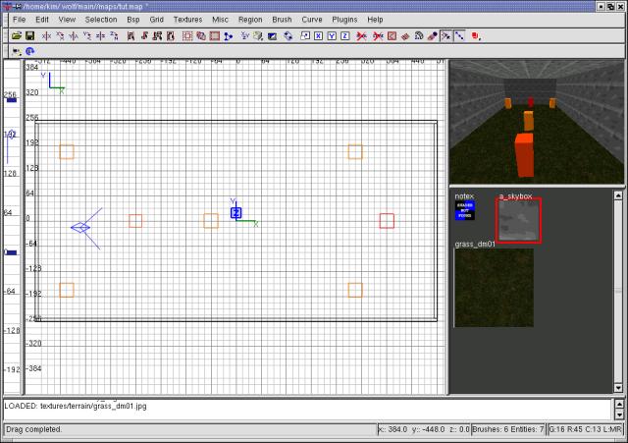The width and height of the screenshot is (628, 443).
Task: Expand the Brush menu
Action: pos(282,20)
